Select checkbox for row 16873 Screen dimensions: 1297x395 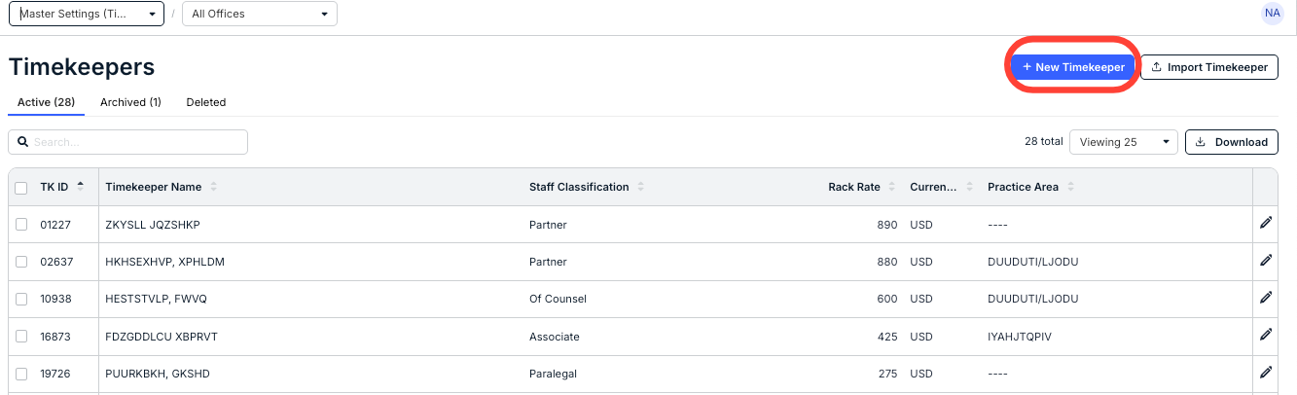pyautogui.click(x=21, y=337)
